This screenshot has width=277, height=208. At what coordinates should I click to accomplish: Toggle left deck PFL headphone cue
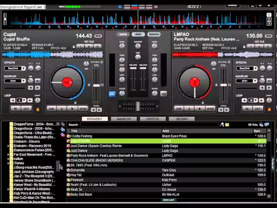pos(112,94)
